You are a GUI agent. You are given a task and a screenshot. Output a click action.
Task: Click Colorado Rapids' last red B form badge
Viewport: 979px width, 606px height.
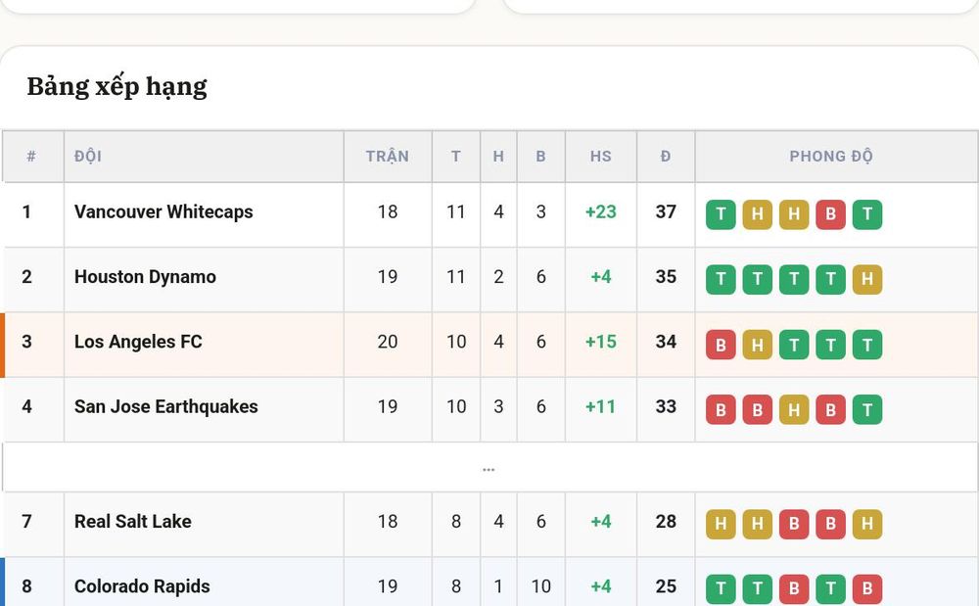coord(867,588)
